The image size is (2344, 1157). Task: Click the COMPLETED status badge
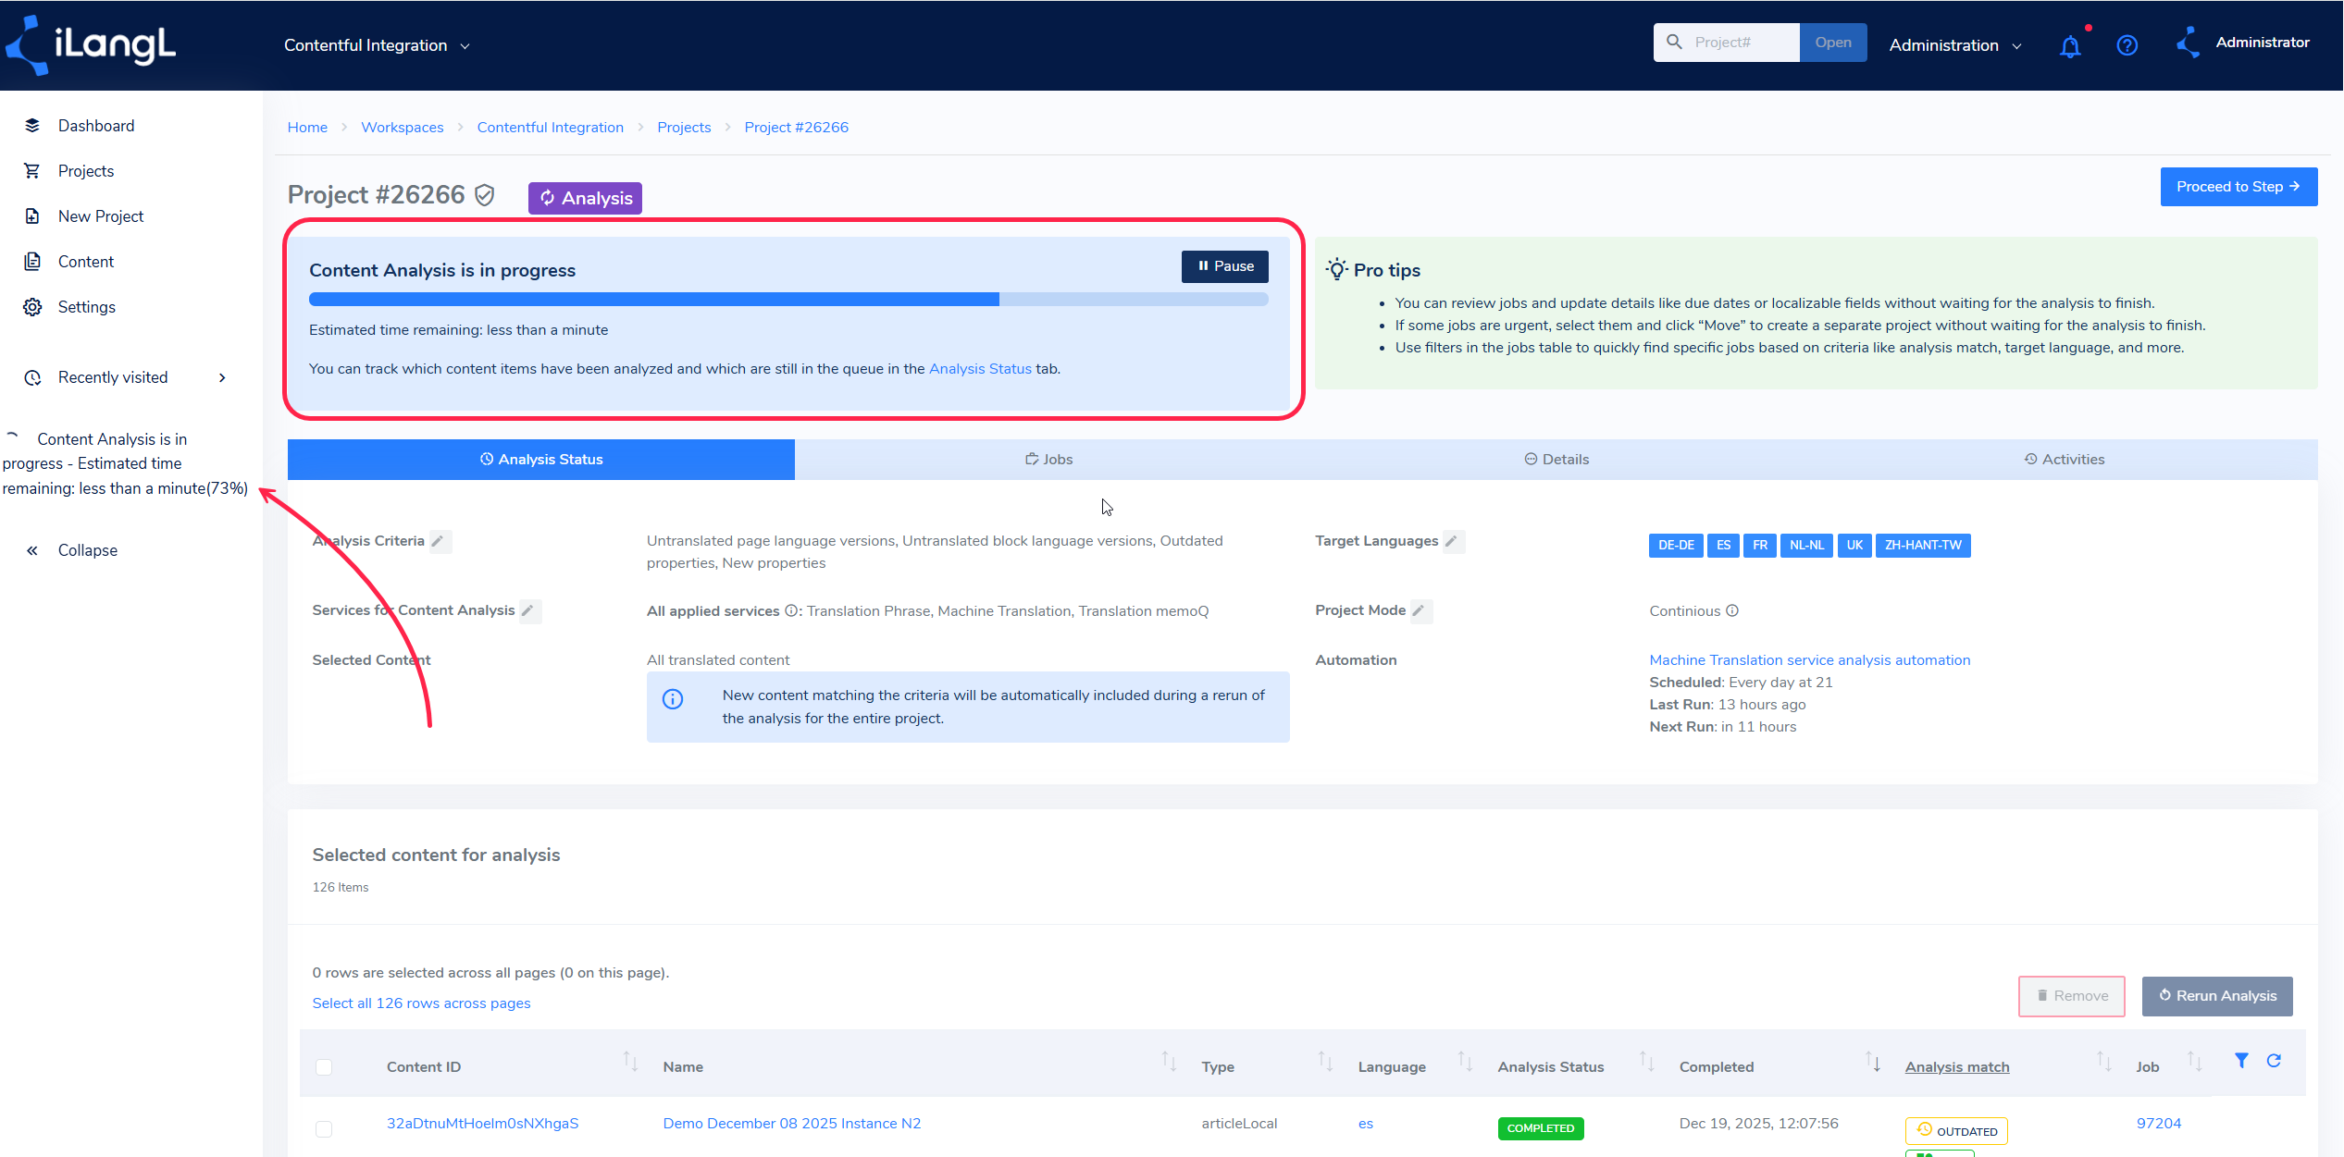tap(1541, 1128)
